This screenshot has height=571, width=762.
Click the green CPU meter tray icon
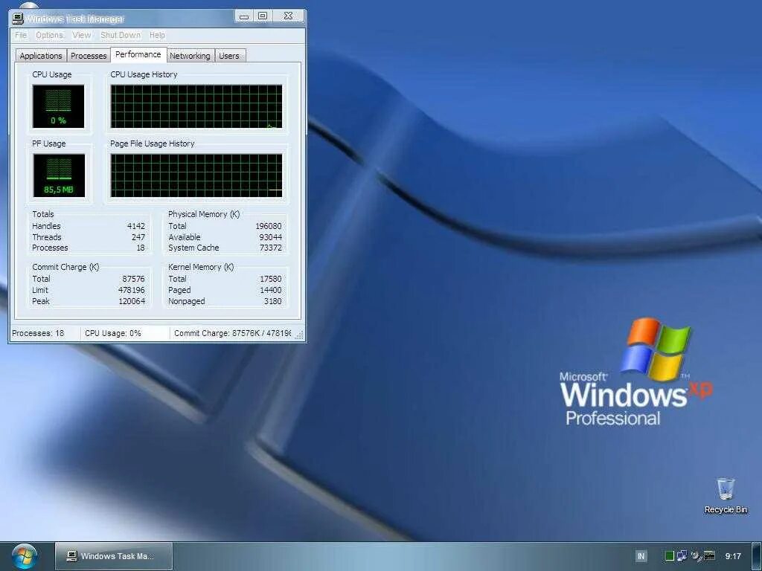point(669,556)
